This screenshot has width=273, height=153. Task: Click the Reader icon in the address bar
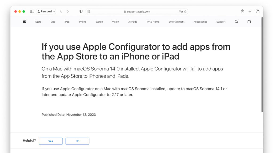[x=89, y=11]
